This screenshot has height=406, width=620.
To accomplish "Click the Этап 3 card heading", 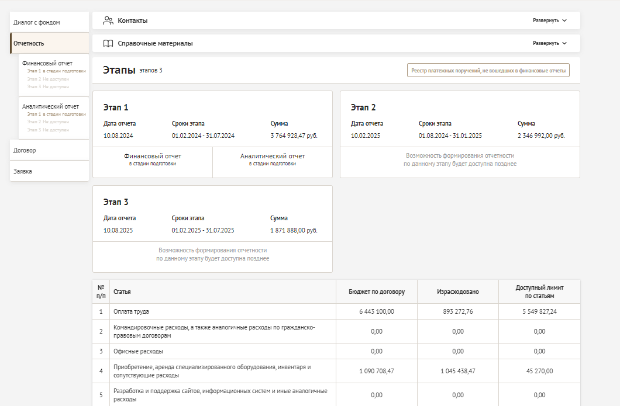I will 116,202.
